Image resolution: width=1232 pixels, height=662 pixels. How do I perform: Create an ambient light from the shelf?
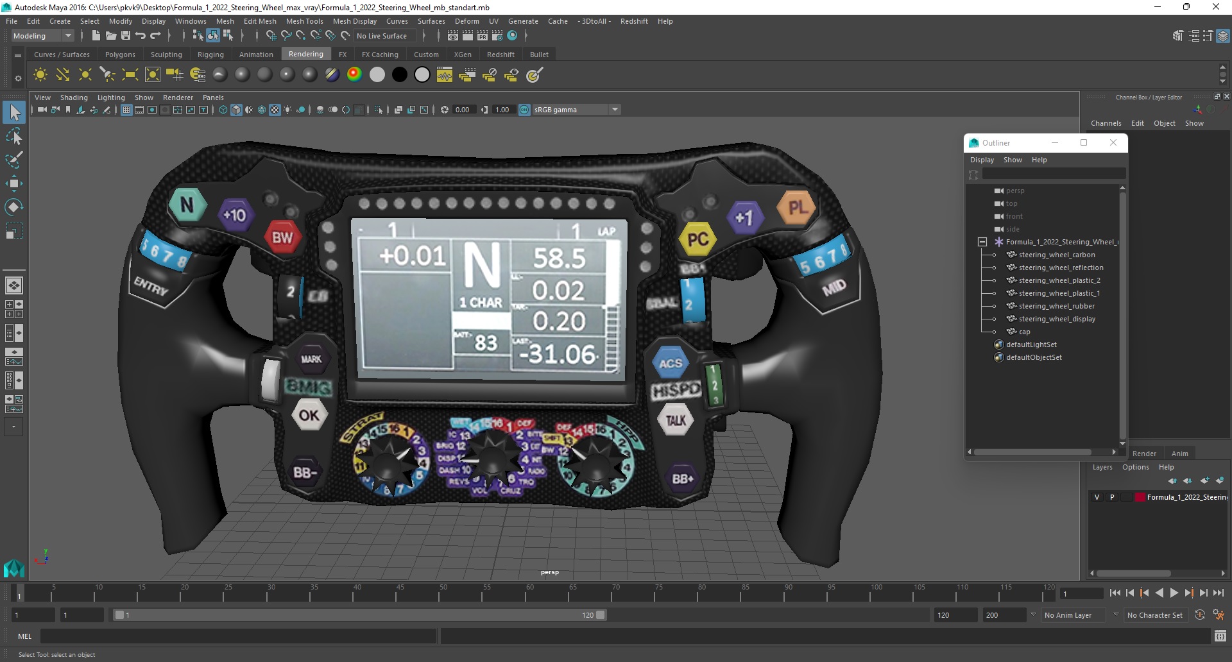(x=40, y=75)
